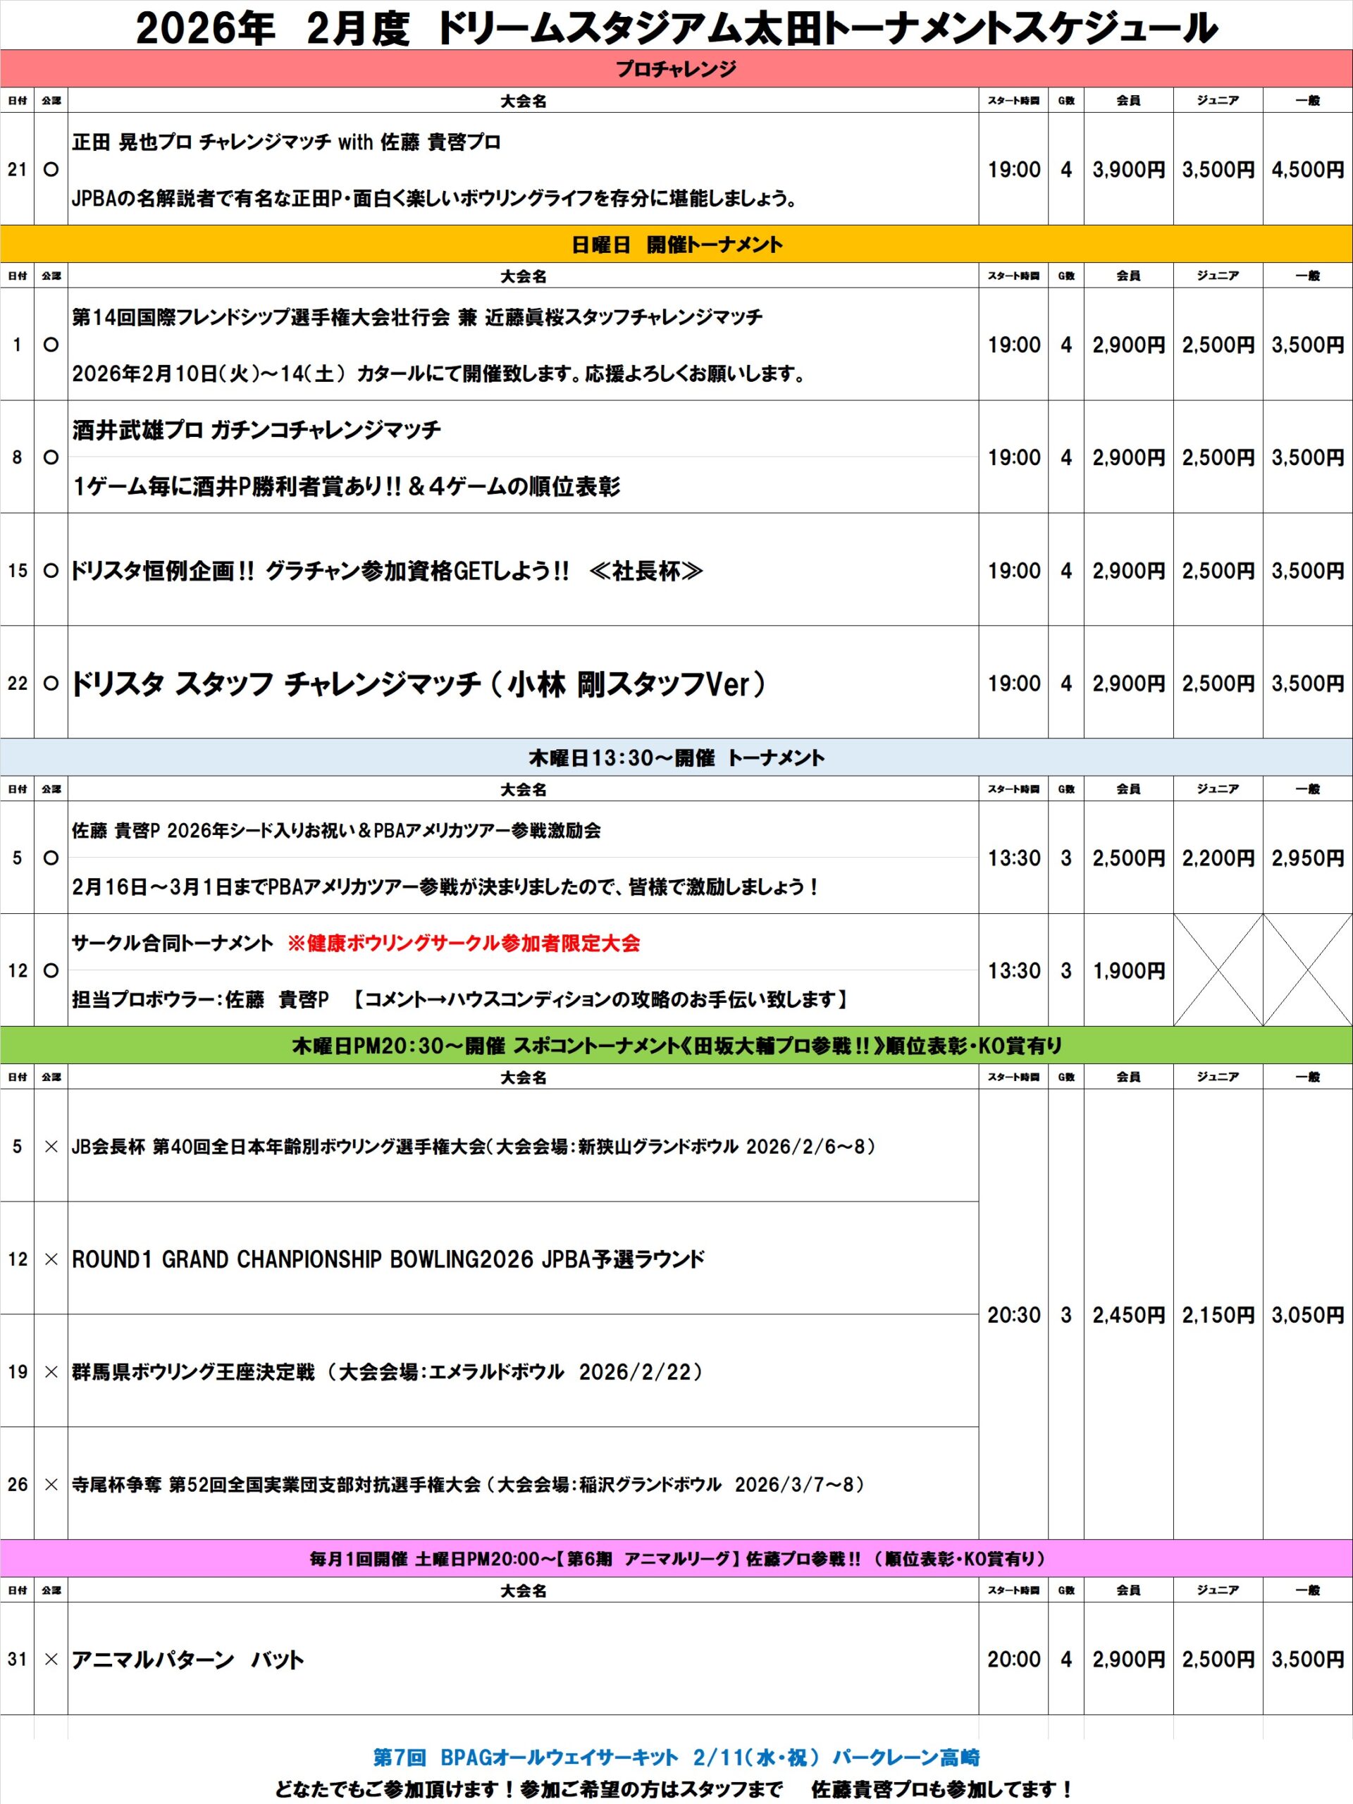The image size is (1353, 1804).
Task: Click 酒井武雄プロ ガチンコチャレンジマッチ title
Action: (256, 430)
